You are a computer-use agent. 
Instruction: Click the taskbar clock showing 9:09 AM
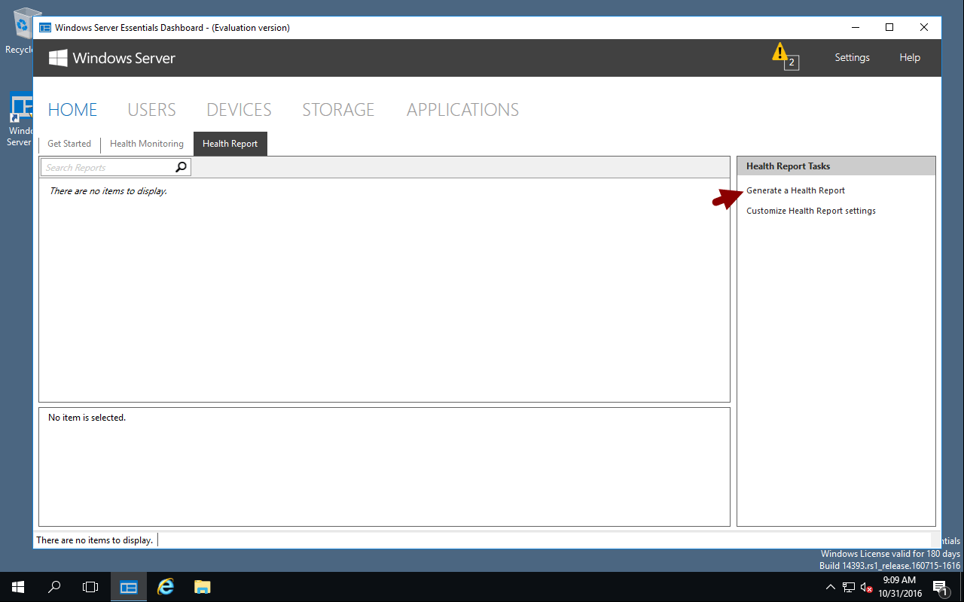899,587
